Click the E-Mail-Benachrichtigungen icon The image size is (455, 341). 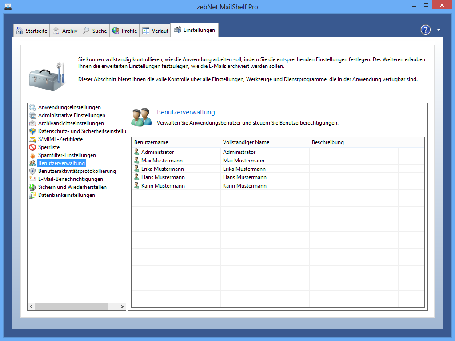point(32,179)
